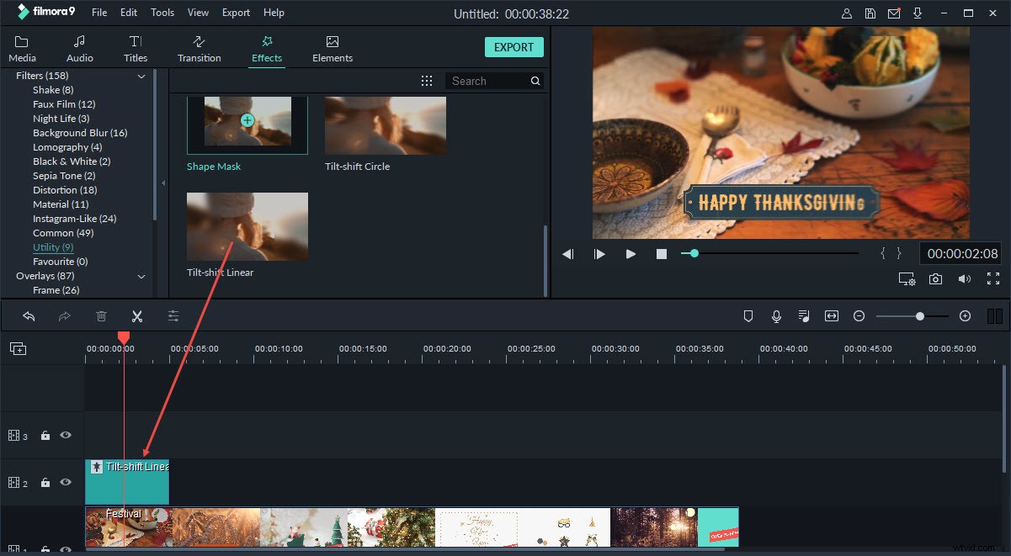
Task: Open the Tools menu
Action: (162, 12)
